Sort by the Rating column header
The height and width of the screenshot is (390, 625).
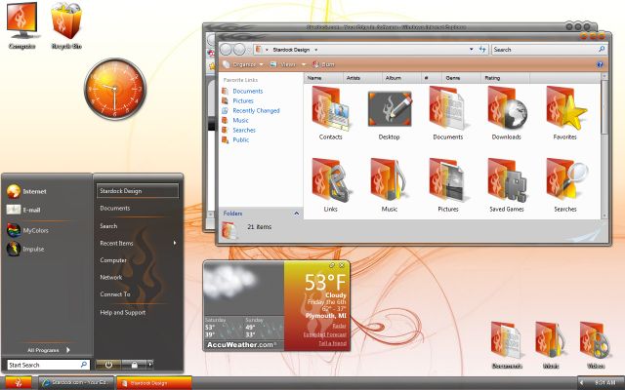(505, 78)
